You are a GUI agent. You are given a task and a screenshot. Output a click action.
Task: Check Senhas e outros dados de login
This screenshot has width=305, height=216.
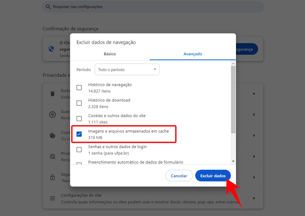79,149
